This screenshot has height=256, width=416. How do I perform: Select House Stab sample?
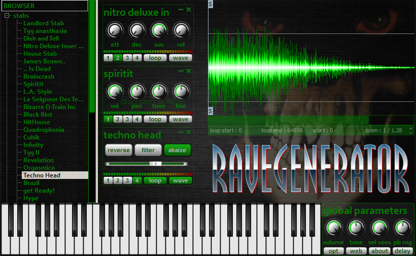tap(40, 54)
